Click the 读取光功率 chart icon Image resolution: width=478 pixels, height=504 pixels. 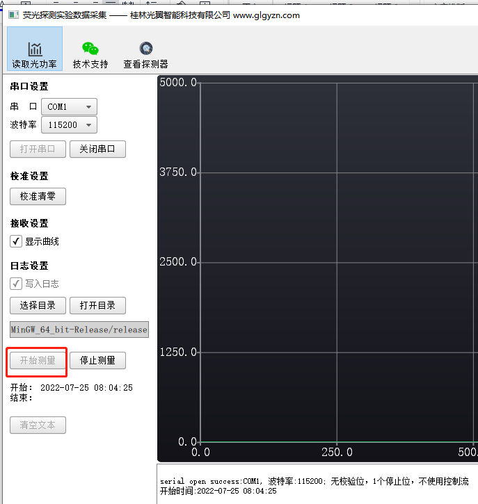35,49
